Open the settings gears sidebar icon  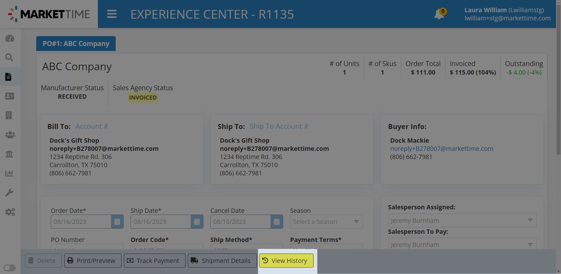coord(10,212)
